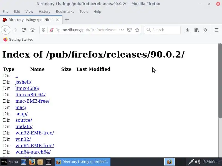Image resolution: width=222 pixels, height=166 pixels.
Task: Open page actions three-dot menu
Action: point(122,30)
